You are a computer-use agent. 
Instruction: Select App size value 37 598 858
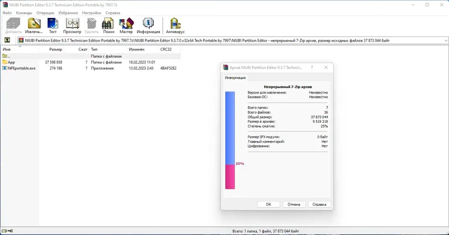tap(53, 62)
